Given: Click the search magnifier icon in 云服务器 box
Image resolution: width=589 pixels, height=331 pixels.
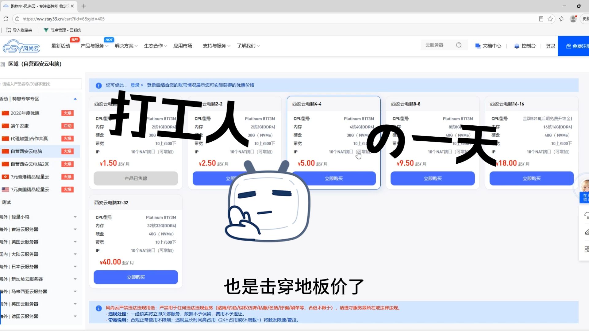Looking at the screenshot, I should (459, 45).
